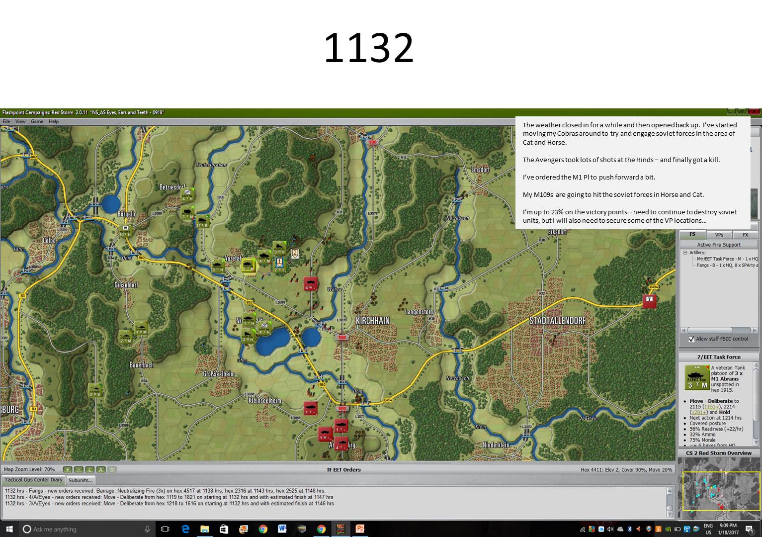Open the Subunits tab

(x=81, y=480)
